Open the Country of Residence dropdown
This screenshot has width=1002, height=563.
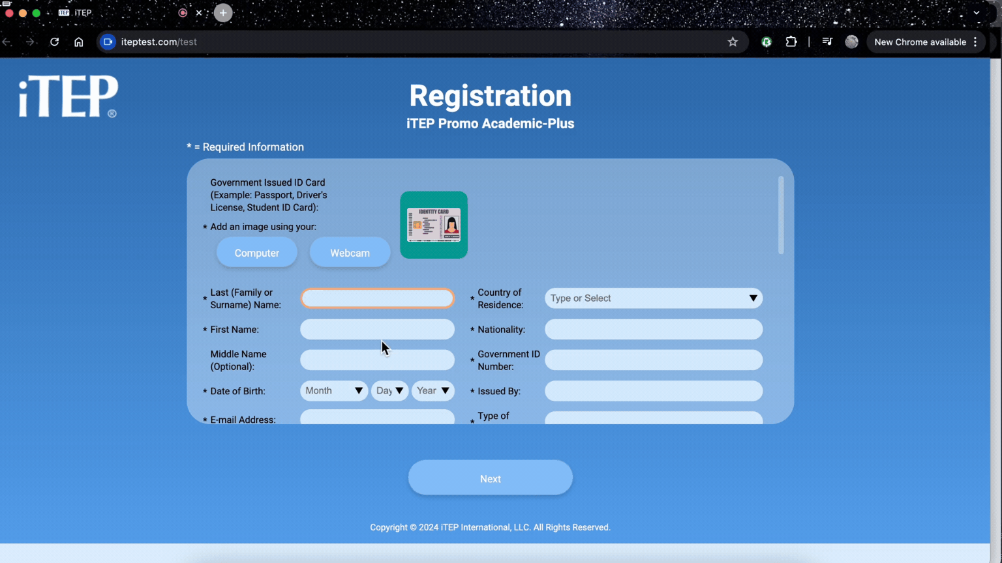(x=654, y=298)
